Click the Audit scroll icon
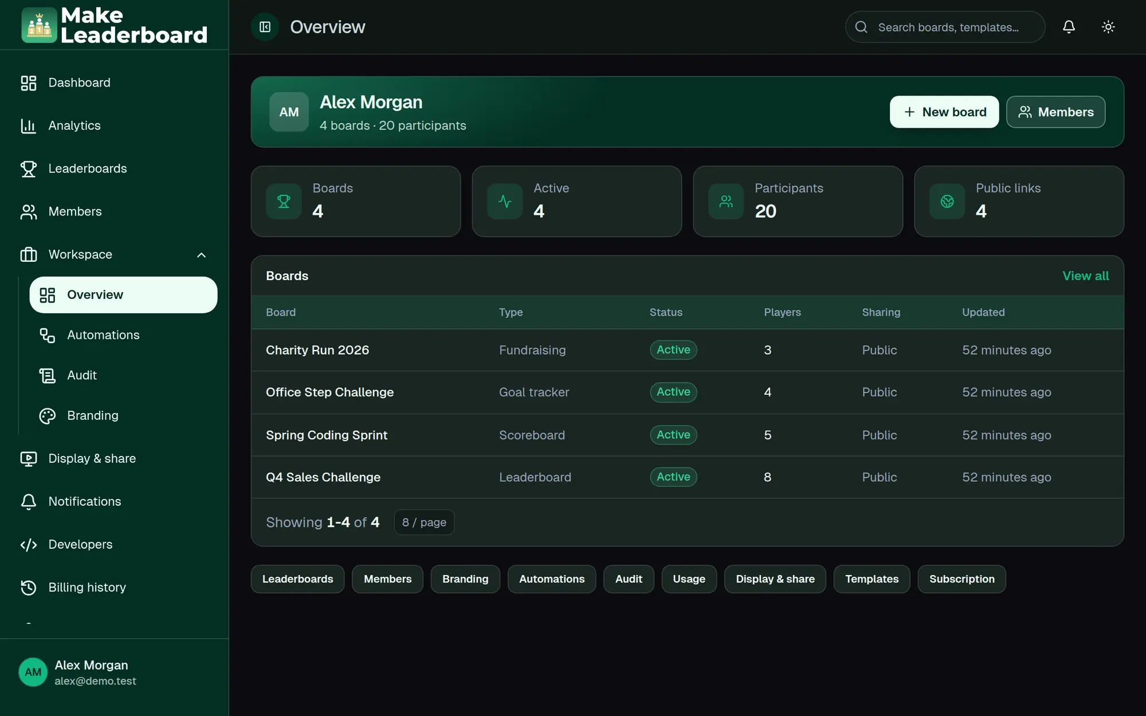Screen dimensions: 1146x716 click(48, 375)
